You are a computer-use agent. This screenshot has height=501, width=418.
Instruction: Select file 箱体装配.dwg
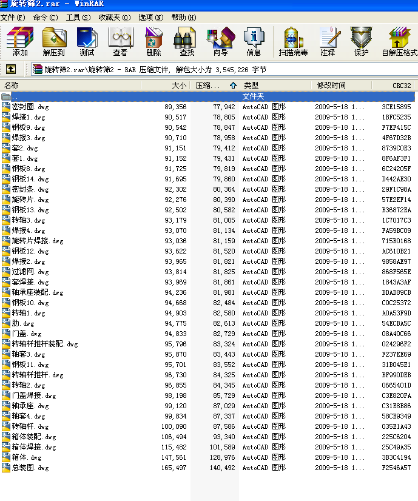coord(34,437)
